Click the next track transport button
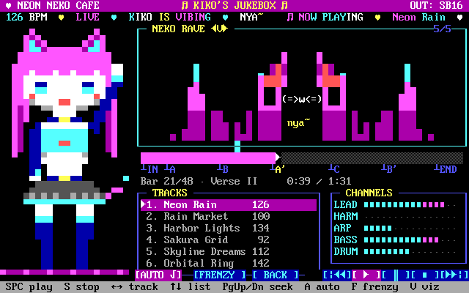Screen dimensions: 469x293 454,275
